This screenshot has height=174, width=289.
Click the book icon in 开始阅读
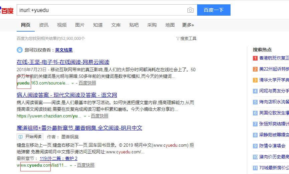click(x=21, y=137)
